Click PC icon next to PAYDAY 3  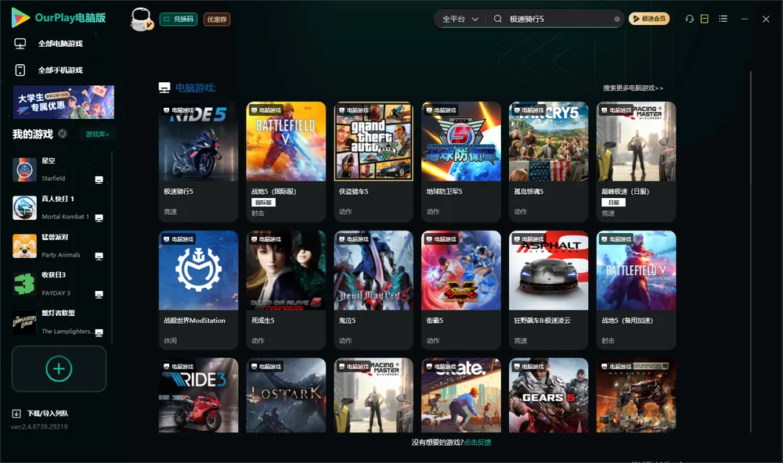99,294
